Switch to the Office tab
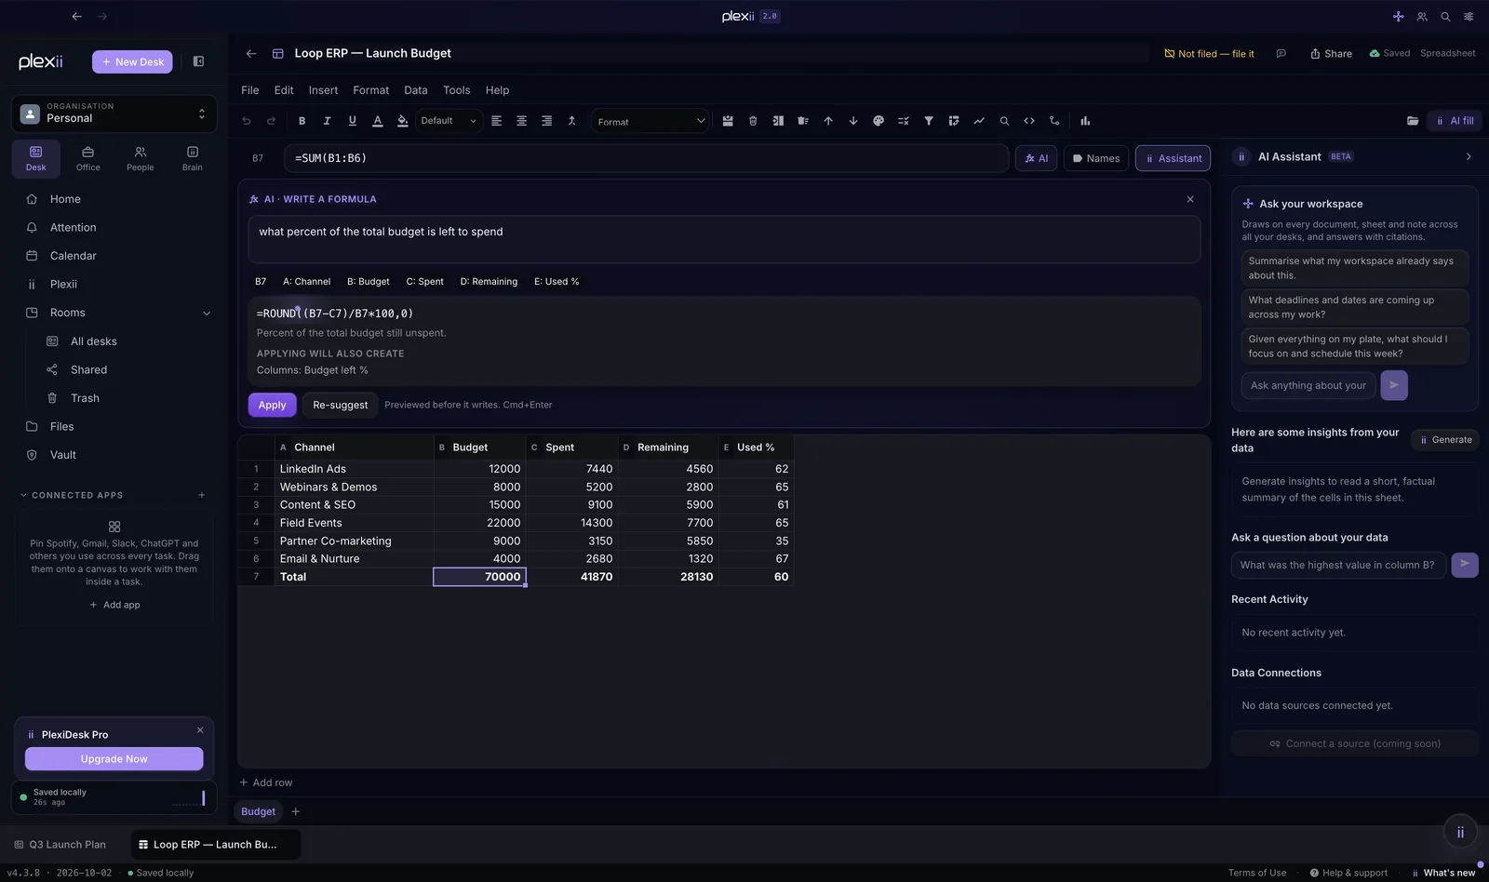The height and width of the screenshot is (882, 1489). point(88,158)
